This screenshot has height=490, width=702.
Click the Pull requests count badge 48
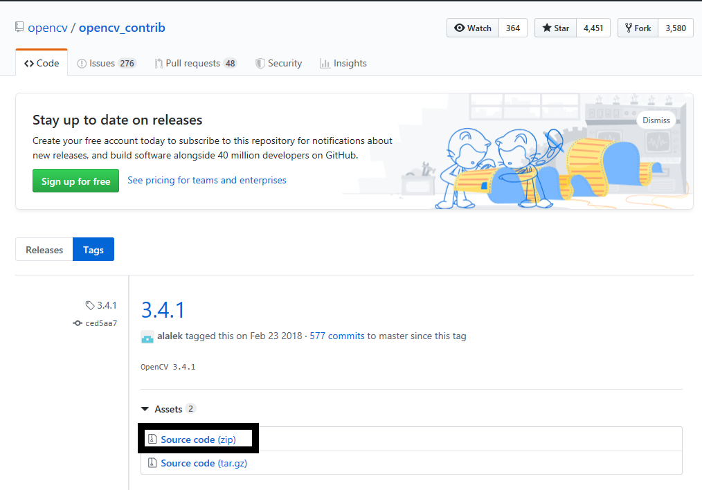click(x=230, y=64)
